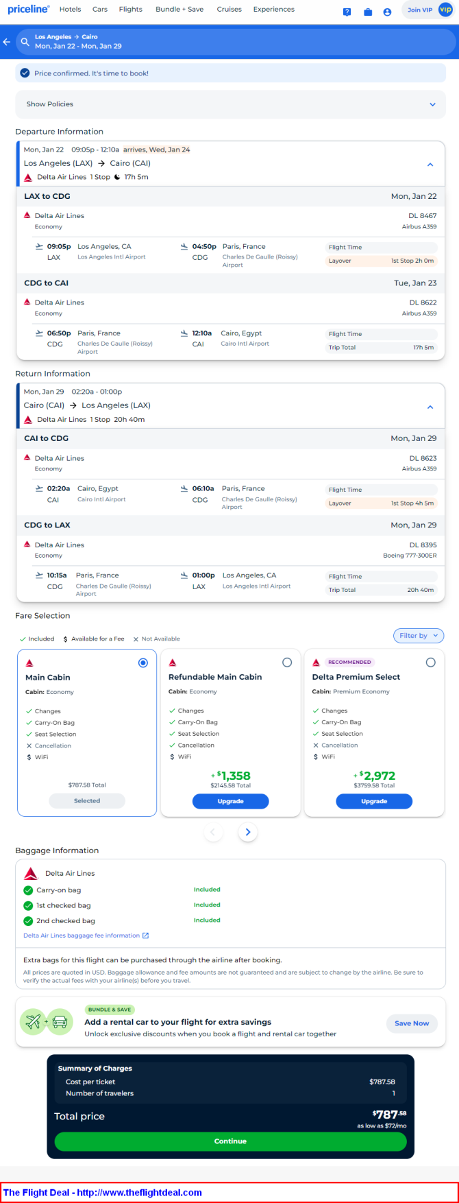Click the +$1,358 upgrade price

coord(231,776)
